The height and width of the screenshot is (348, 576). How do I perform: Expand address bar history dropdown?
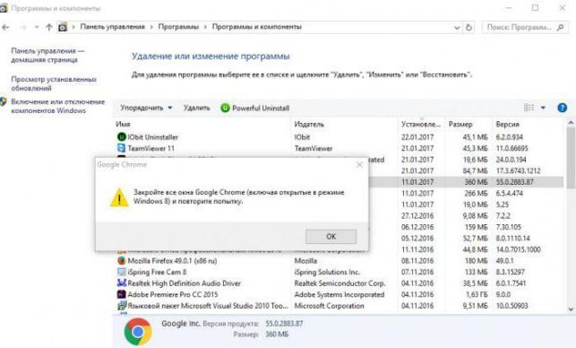[x=457, y=28]
